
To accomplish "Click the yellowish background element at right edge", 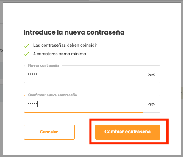I will pyautogui.click(x=182, y=93).
